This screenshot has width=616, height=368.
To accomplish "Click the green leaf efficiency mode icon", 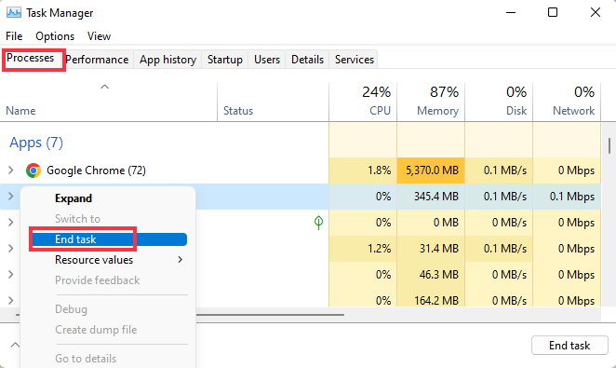I will tap(318, 223).
